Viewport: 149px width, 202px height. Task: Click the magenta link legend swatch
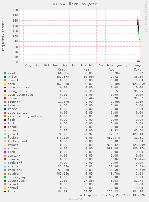tap(5, 152)
